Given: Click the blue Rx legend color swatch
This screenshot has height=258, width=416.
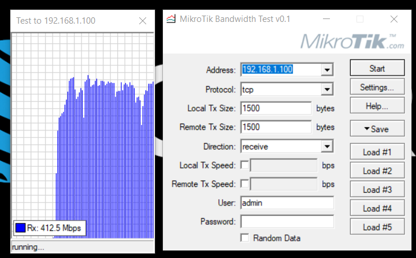Looking at the screenshot, I should 20,228.
